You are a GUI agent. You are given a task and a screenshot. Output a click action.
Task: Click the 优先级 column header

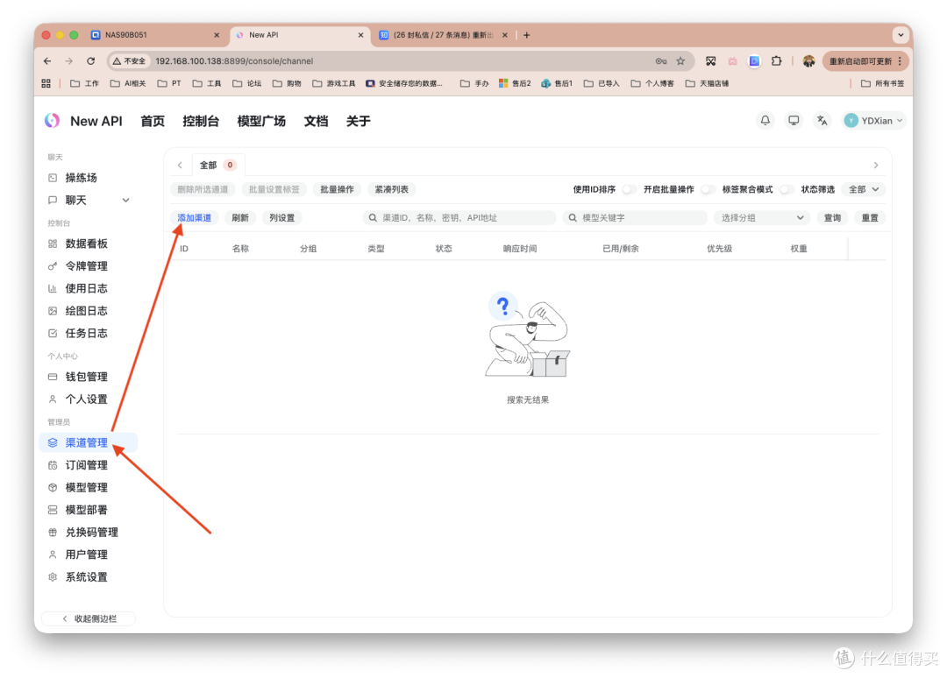click(719, 249)
